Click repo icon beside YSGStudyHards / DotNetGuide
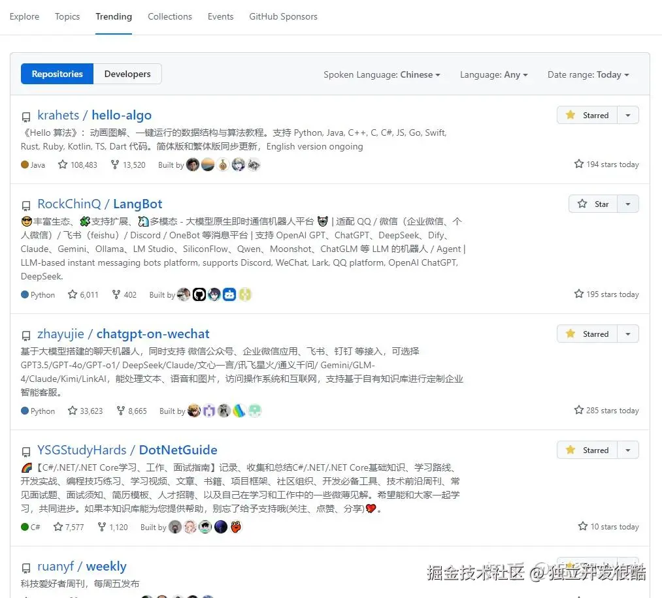 [x=26, y=452]
